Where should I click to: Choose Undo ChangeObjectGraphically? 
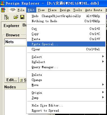pos(66,16)
